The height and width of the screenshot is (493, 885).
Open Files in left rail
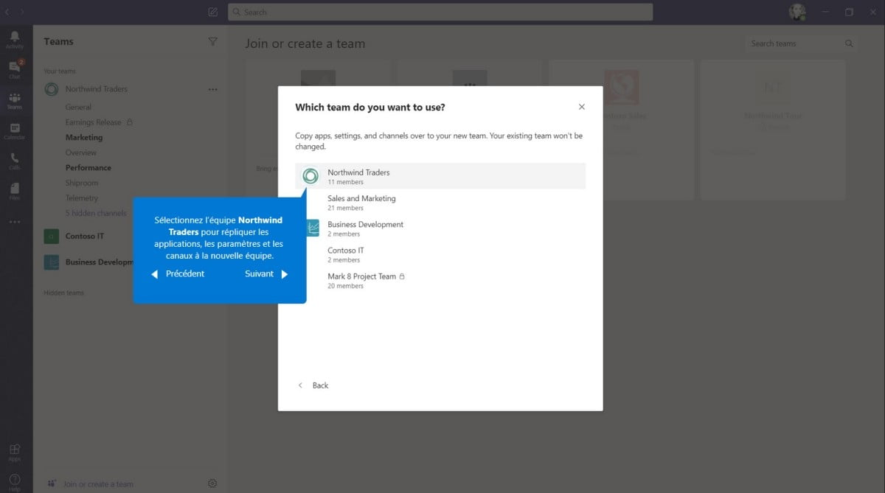(x=15, y=191)
